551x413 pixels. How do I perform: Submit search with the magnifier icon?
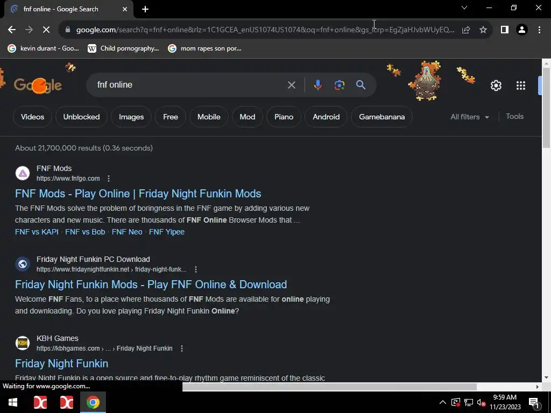click(x=361, y=85)
